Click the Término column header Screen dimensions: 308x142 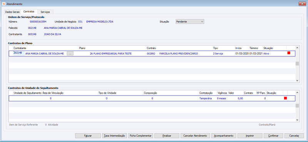(256, 48)
